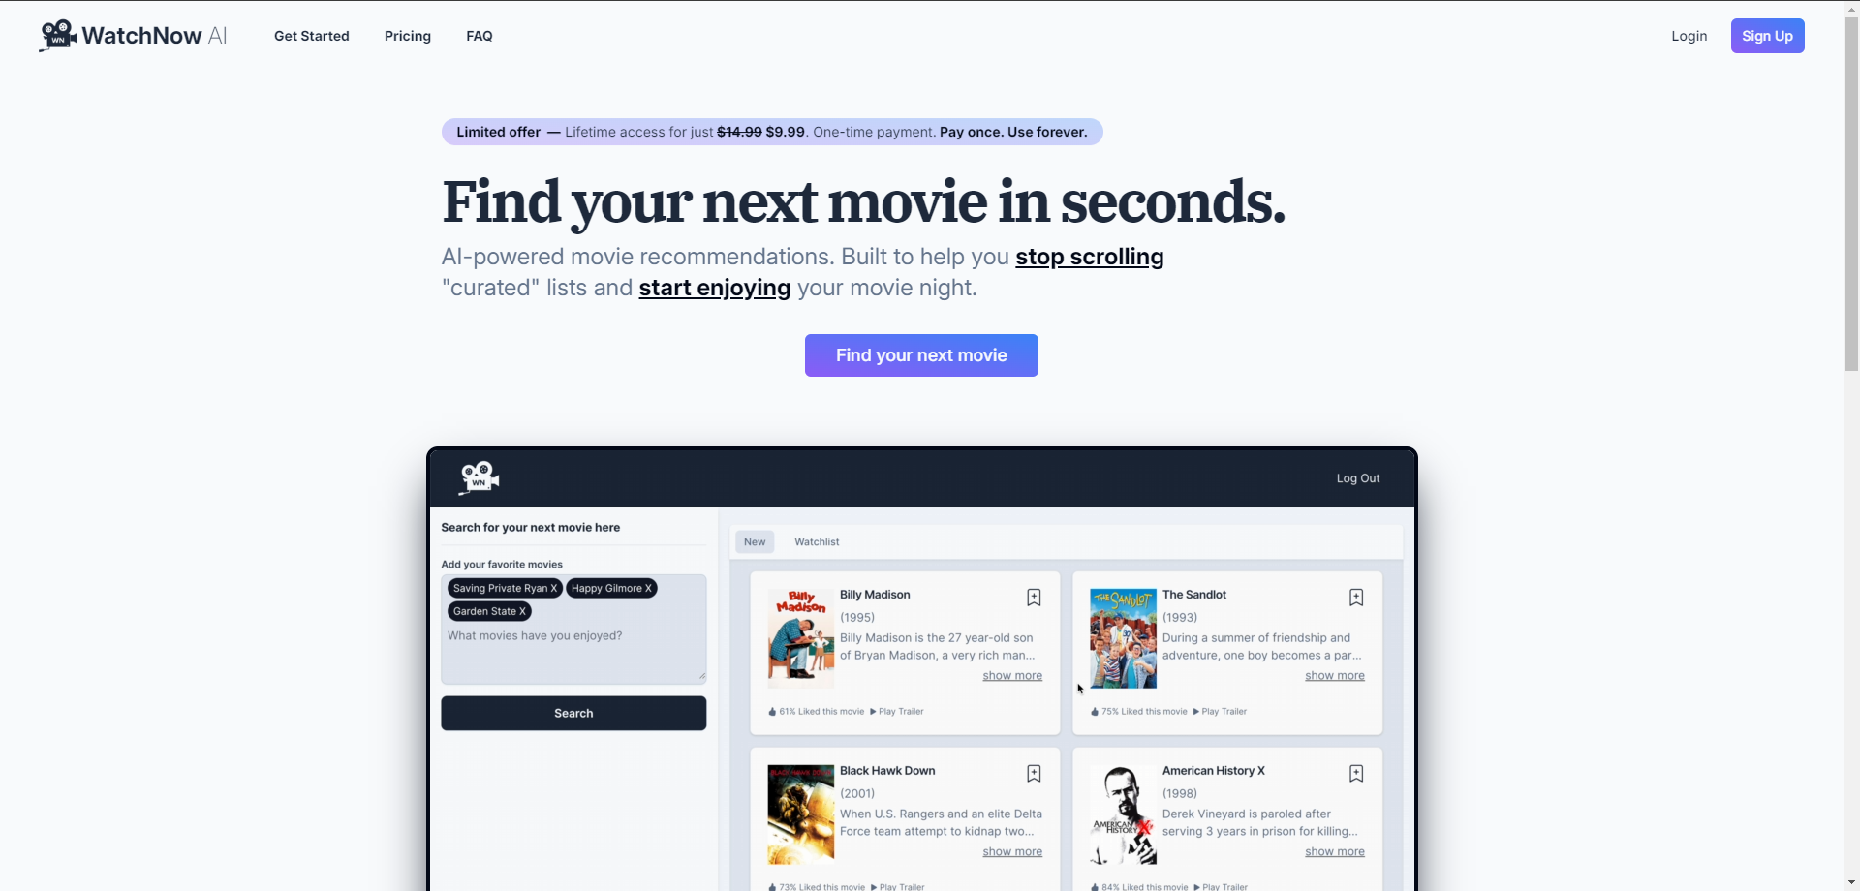The width and height of the screenshot is (1860, 891).
Task: Switch to the Watchlist tab
Action: click(x=817, y=542)
